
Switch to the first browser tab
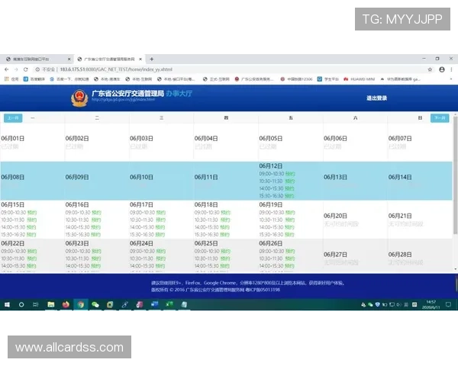pos(38,59)
